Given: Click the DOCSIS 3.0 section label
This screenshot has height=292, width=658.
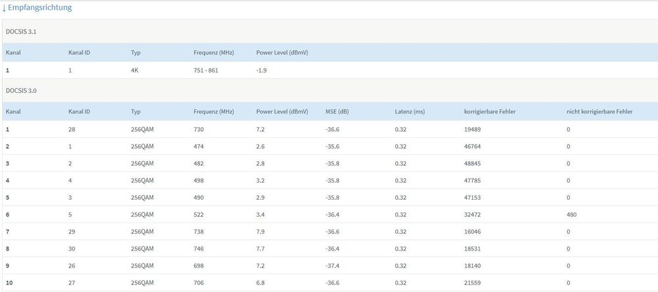Looking at the screenshot, I should [x=22, y=90].
